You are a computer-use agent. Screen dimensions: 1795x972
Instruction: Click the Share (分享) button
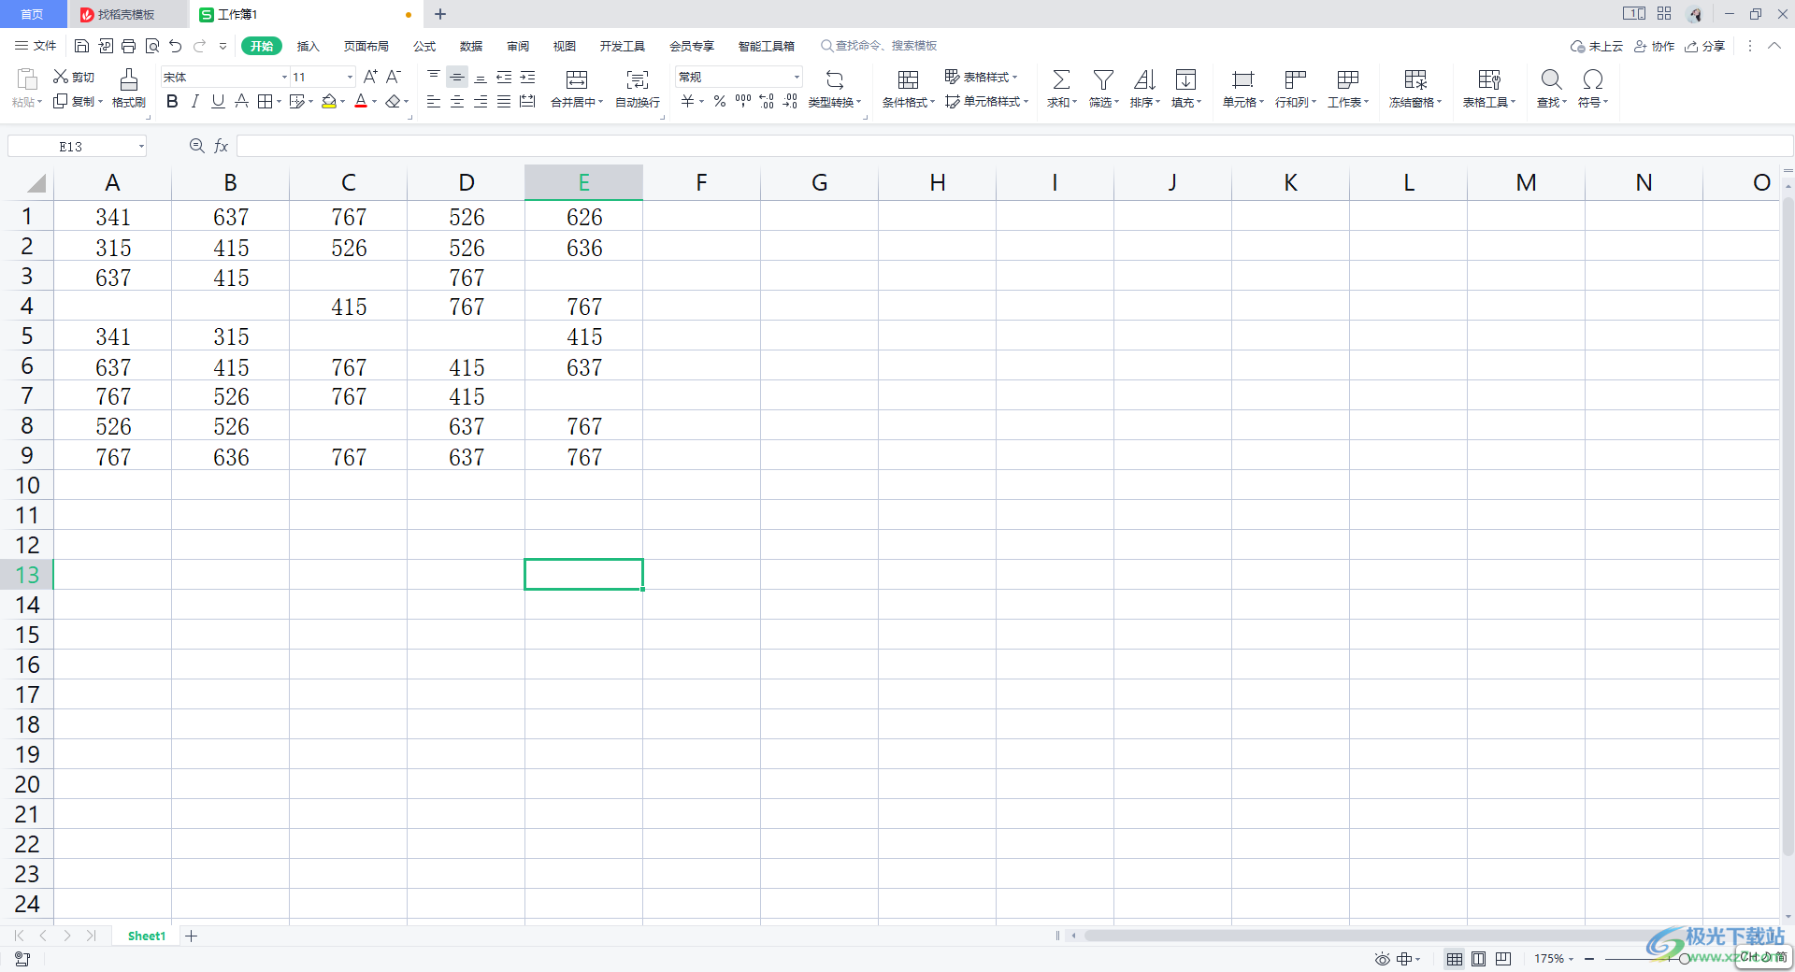coord(1705,46)
